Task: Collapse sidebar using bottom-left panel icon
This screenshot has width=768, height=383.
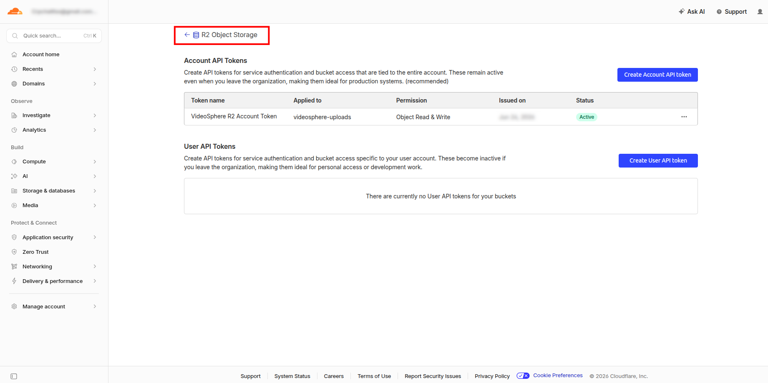Action: coord(14,376)
